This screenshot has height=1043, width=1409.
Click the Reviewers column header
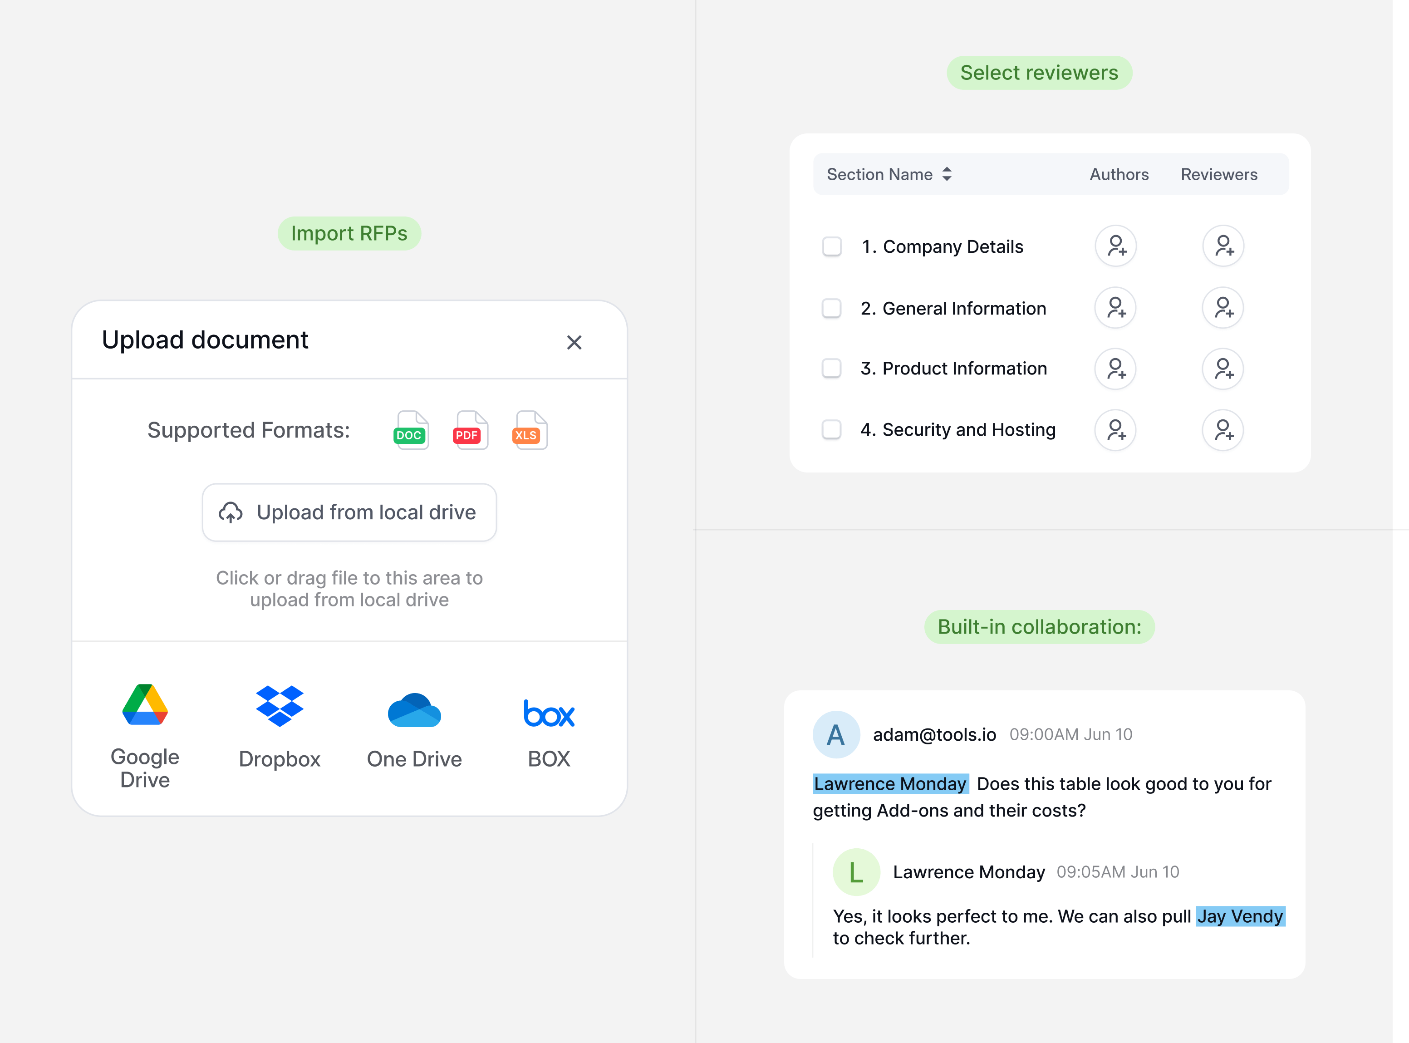tap(1219, 174)
